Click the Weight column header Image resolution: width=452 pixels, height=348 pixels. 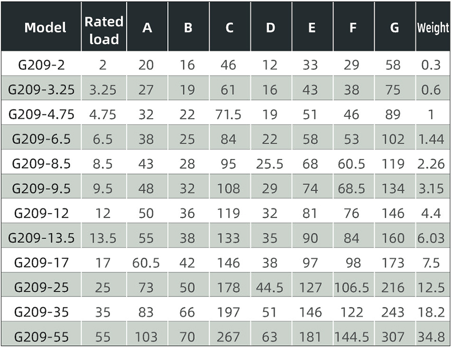pyautogui.click(x=433, y=28)
